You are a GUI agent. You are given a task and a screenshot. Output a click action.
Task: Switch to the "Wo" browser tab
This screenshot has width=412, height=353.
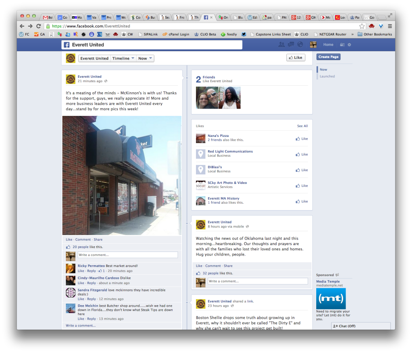[121, 17]
